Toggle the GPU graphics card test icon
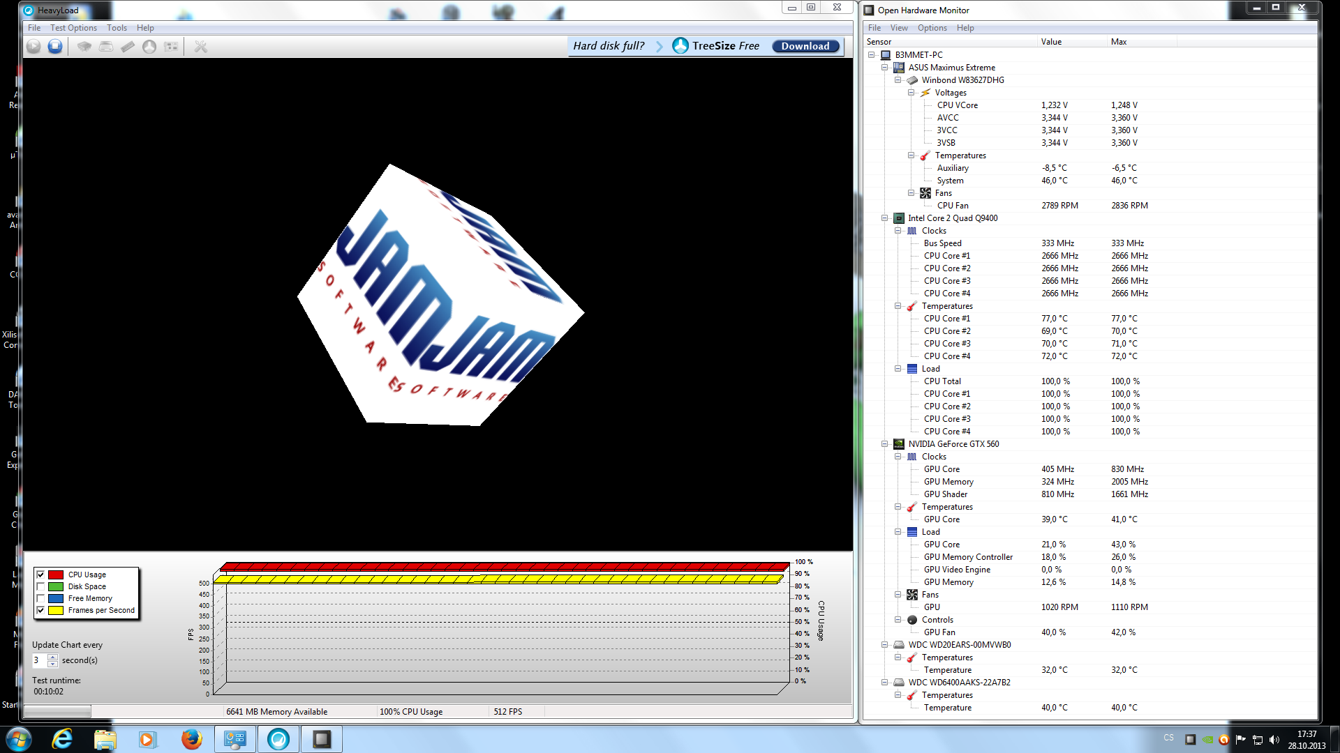Viewport: 1340px width, 753px height. 171,46
